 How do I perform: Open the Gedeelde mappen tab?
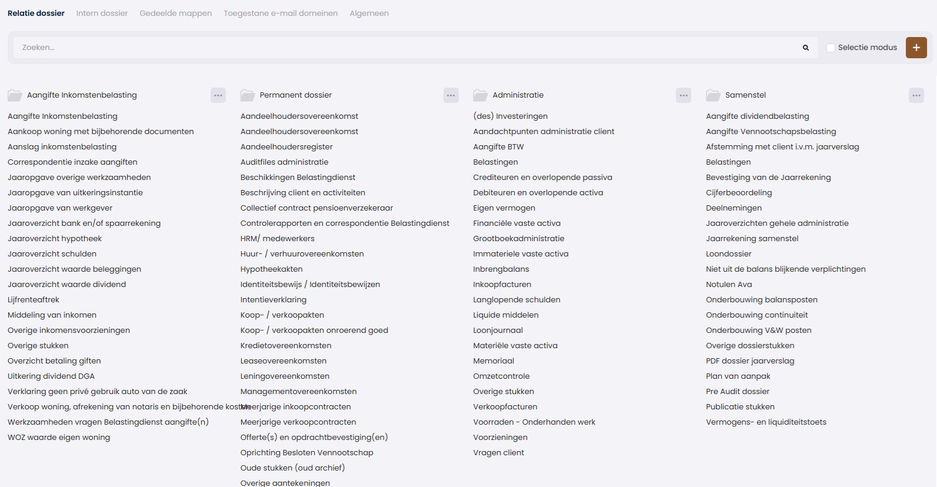[175, 13]
